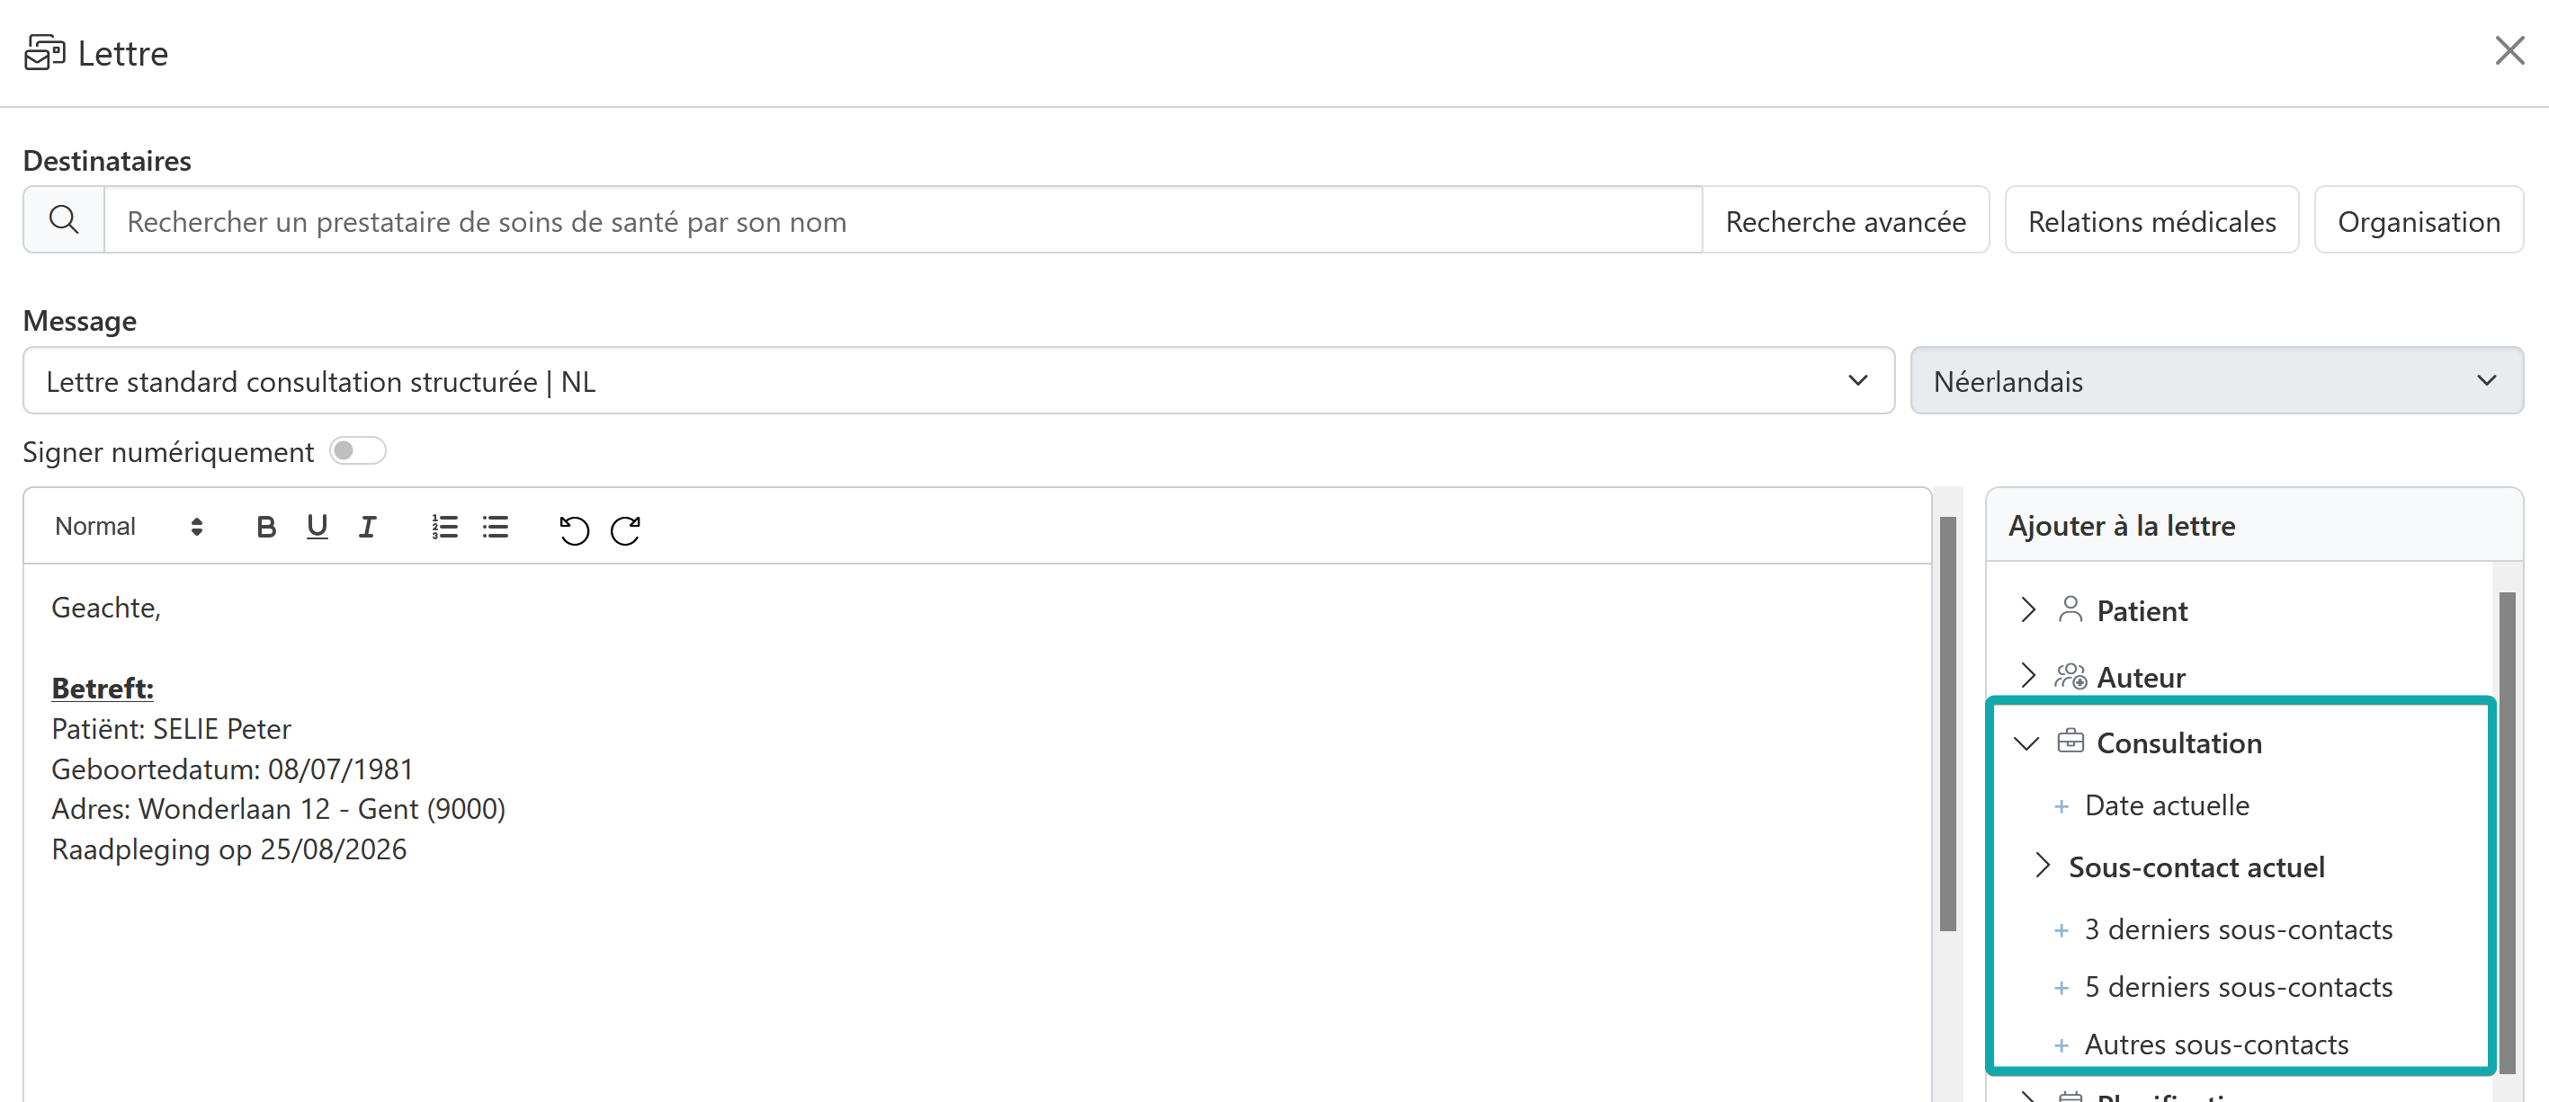Screen dimensions: 2549x1102
Task: Undo the last editor change
Action: pos(574,530)
